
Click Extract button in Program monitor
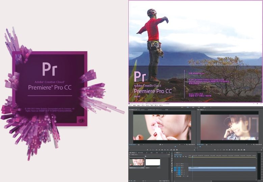coord(241,150)
